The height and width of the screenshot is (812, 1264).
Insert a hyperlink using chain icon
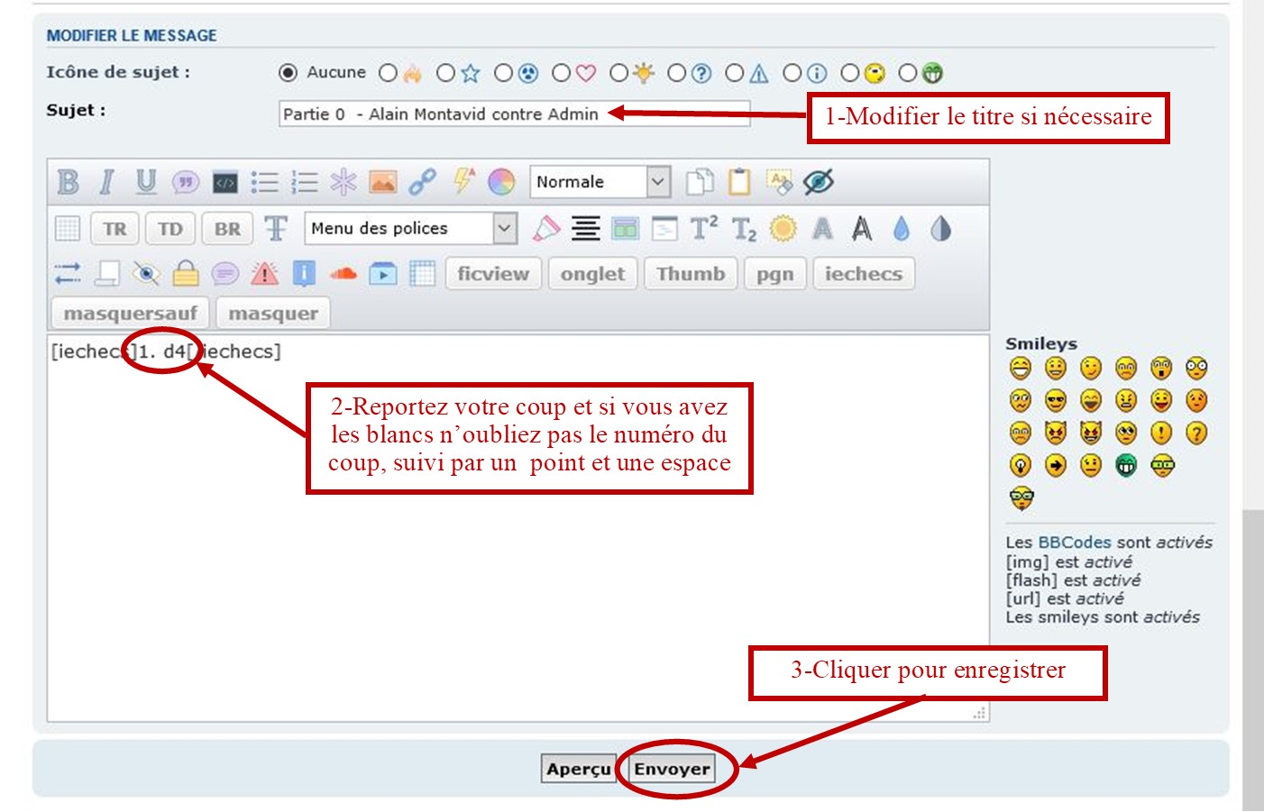422,182
